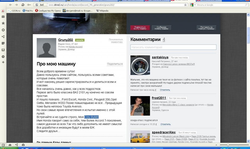The width and height of the screenshot is (250, 149).
Task: Click the Написать комментарий input field
Action: (173, 47)
